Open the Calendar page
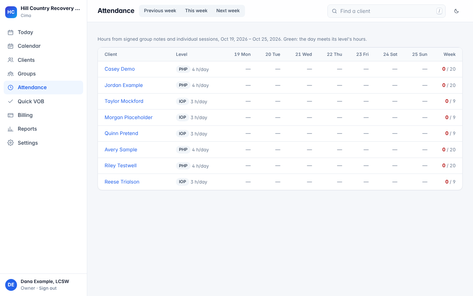The width and height of the screenshot is (473, 296). [43, 46]
